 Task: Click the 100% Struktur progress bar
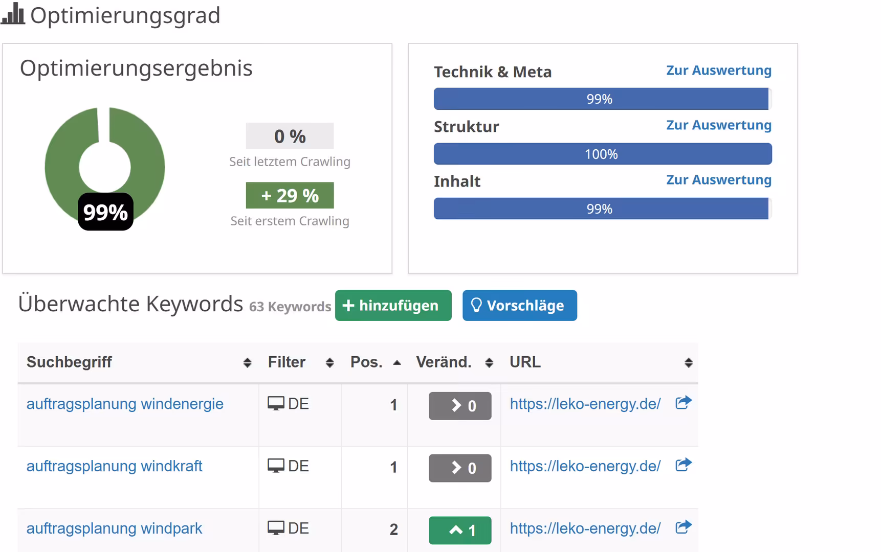tap(602, 153)
